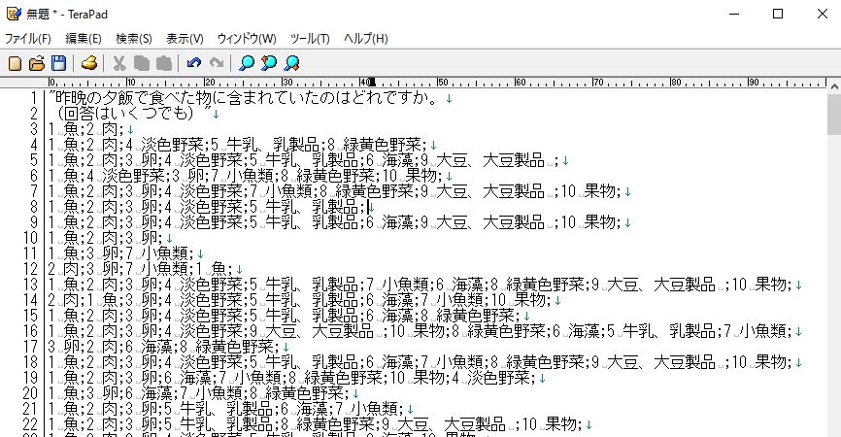
Task: Click 緑黄色野菜 on line 4
Action: click(382, 145)
